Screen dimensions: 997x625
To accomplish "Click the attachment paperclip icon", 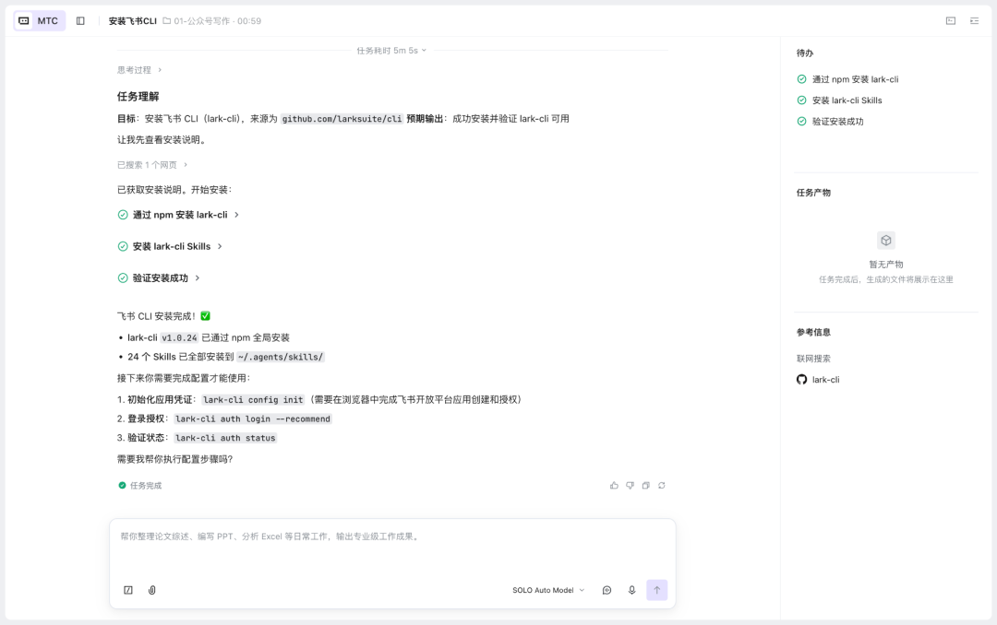I will (x=152, y=590).
